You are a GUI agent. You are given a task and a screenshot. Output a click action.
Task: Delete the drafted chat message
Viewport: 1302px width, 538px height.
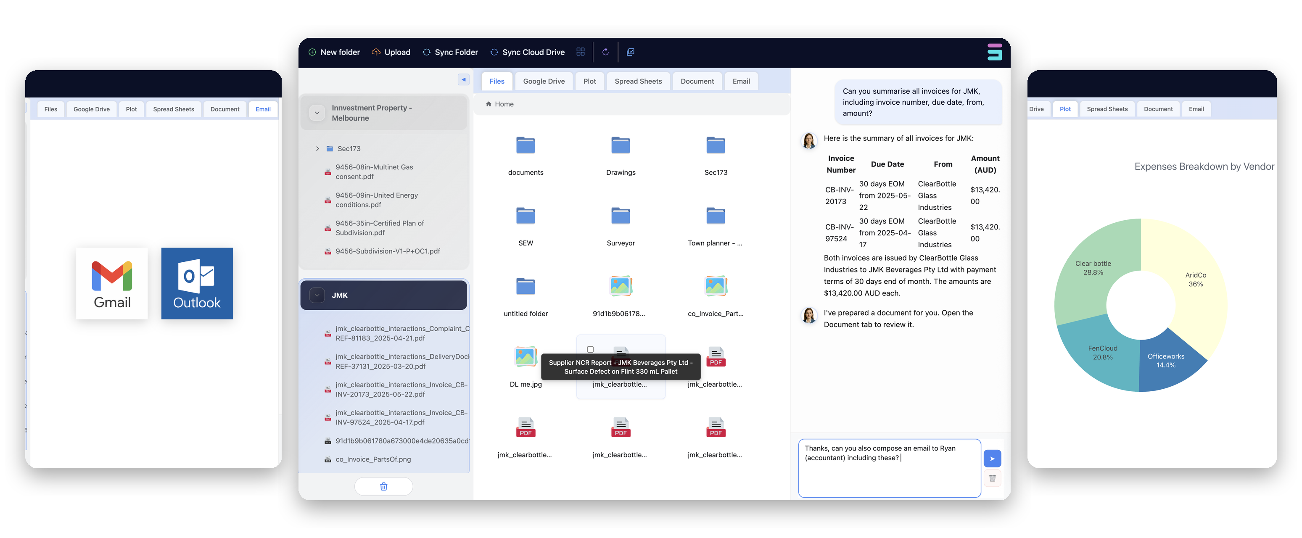pyautogui.click(x=992, y=478)
